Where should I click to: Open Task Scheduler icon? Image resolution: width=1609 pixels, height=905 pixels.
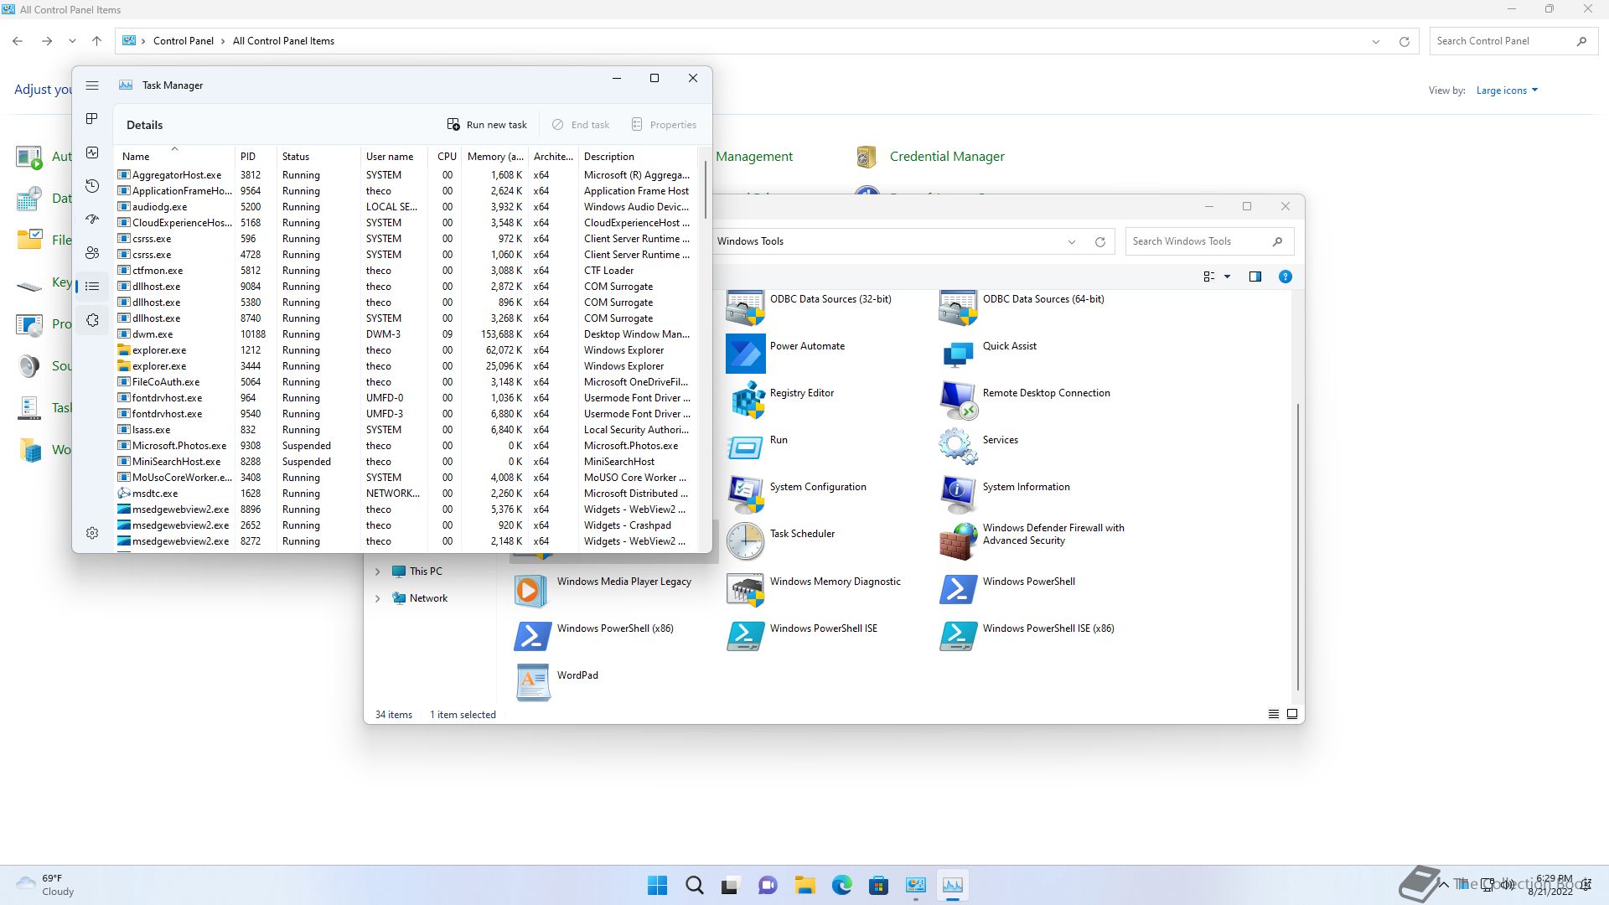pyautogui.click(x=746, y=541)
